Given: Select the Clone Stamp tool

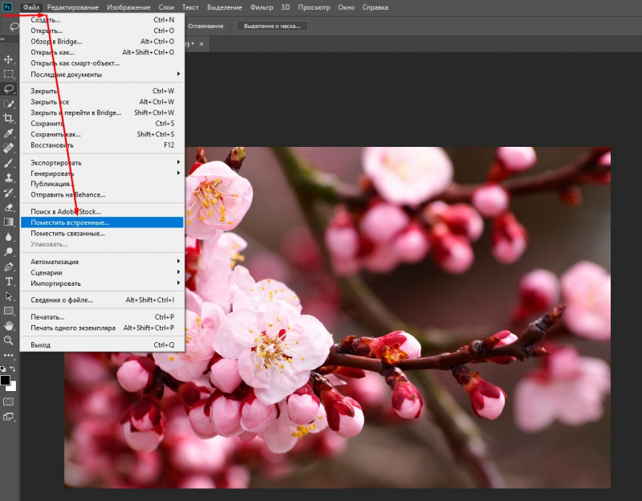Looking at the screenshot, I should 8,177.
